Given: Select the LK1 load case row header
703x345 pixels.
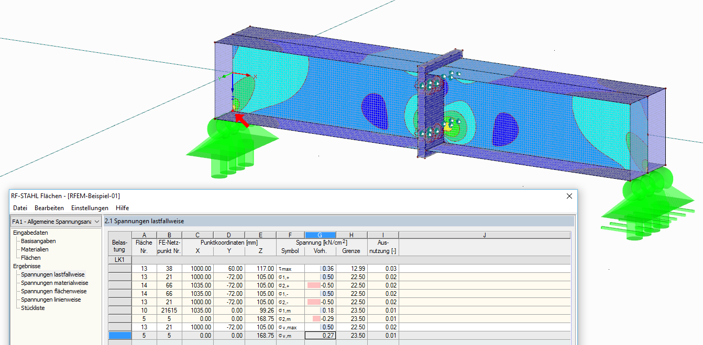Looking at the screenshot, I should pos(119,260).
